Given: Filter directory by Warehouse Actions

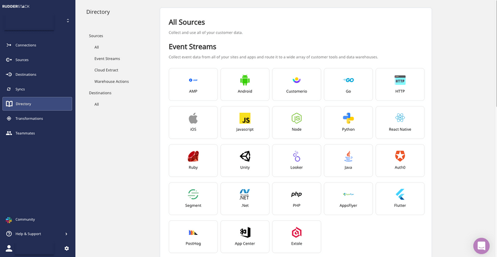Looking at the screenshot, I should click(x=112, y=81).
